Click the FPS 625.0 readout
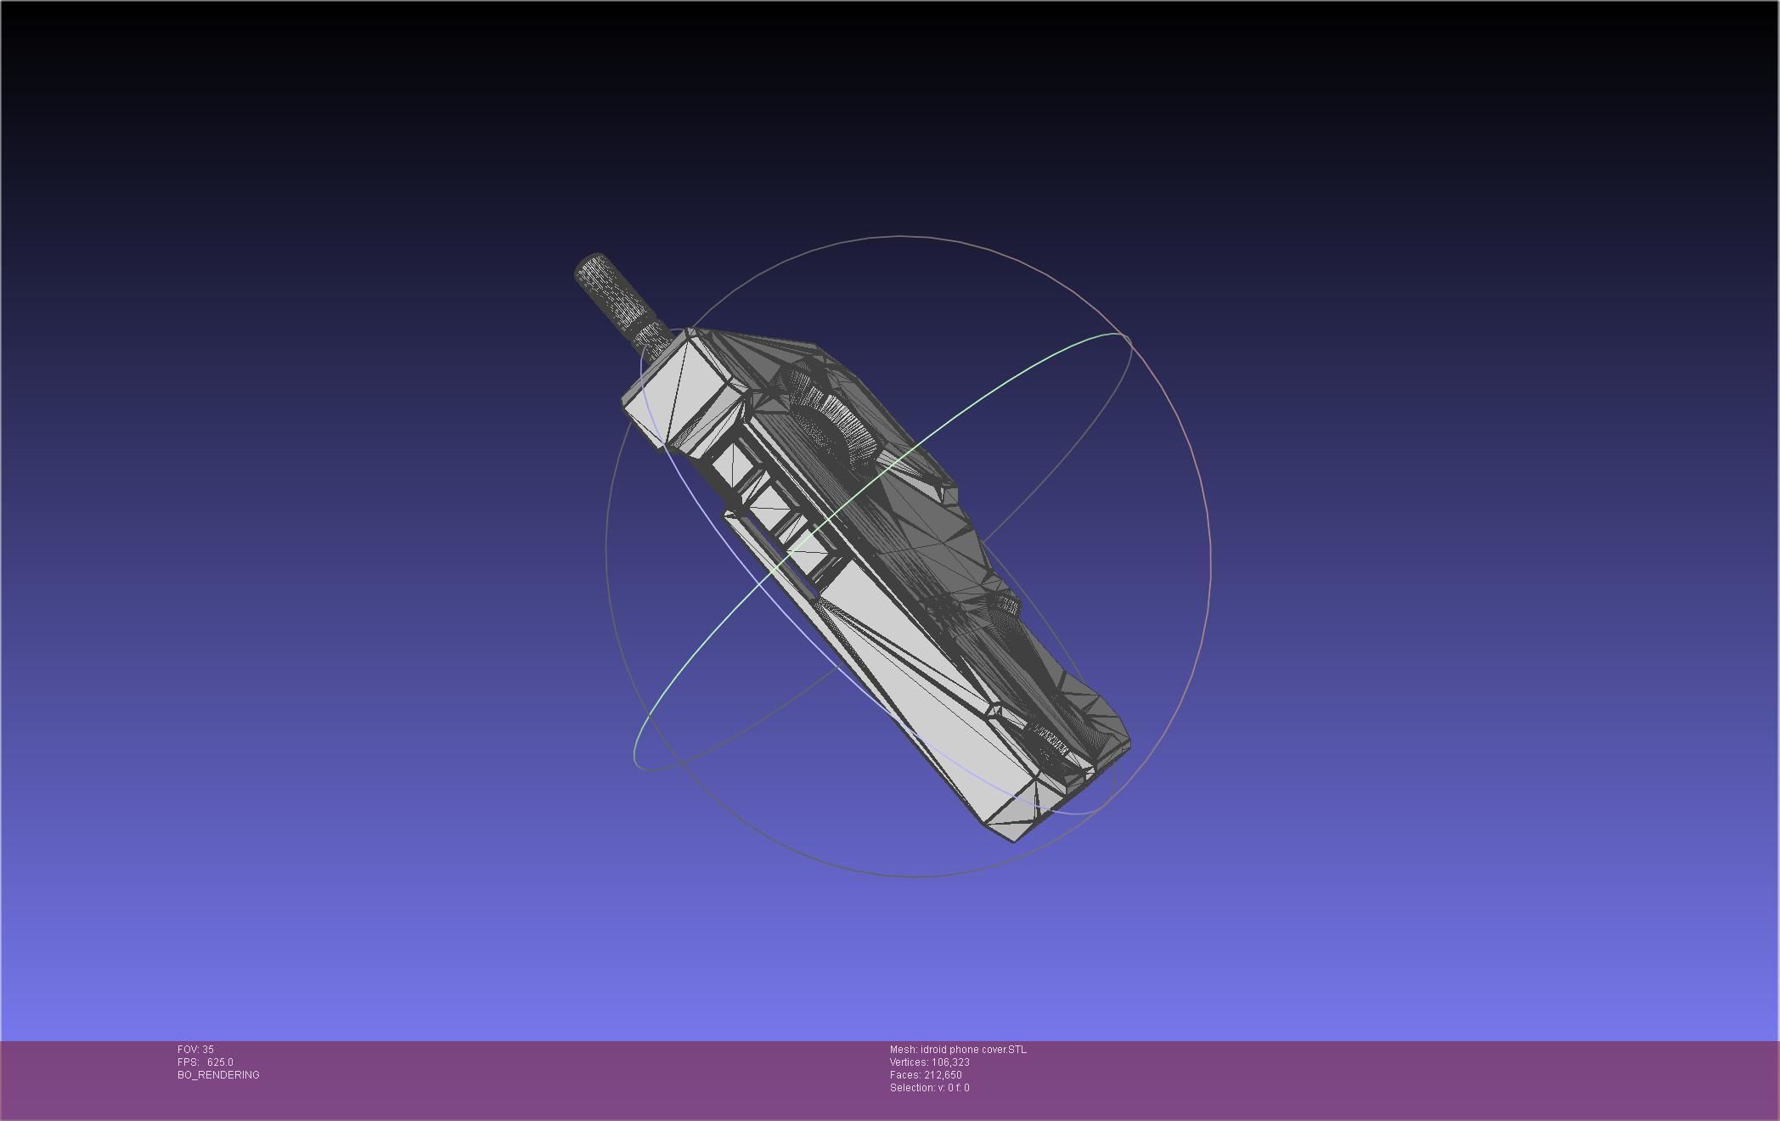Screen dimensions: 1780x1121 click(x=205, y=1062)
